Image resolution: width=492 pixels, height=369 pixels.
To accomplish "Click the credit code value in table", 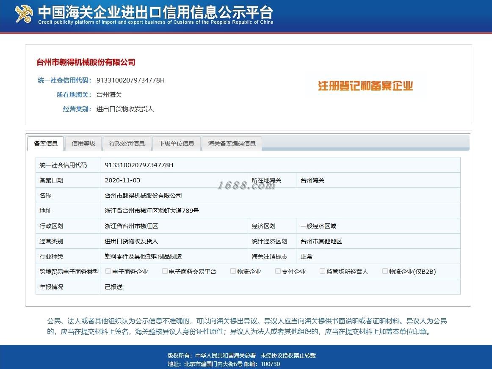I will (x=139, y=165).
